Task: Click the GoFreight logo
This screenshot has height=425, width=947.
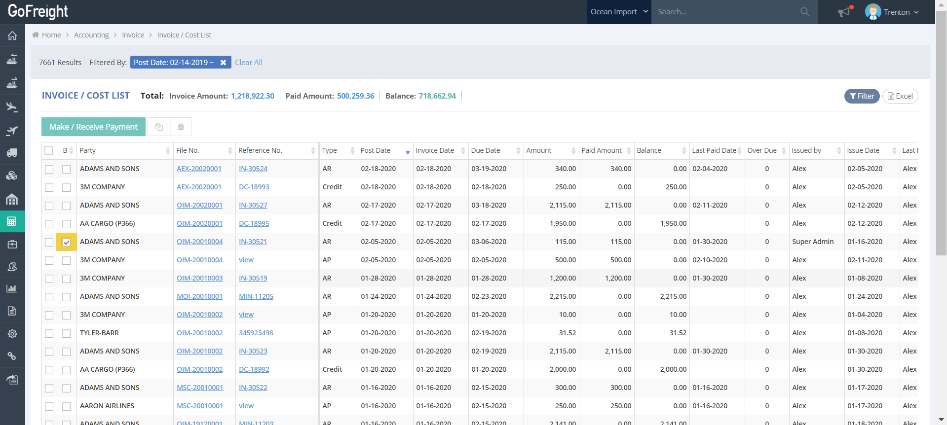Action: click(38, 11)
